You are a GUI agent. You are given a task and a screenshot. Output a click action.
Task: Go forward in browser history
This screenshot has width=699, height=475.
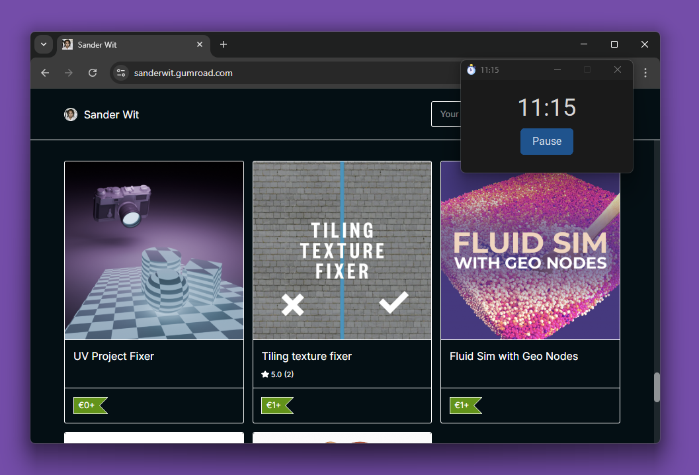pyautogui.click(x=69, y=73)
